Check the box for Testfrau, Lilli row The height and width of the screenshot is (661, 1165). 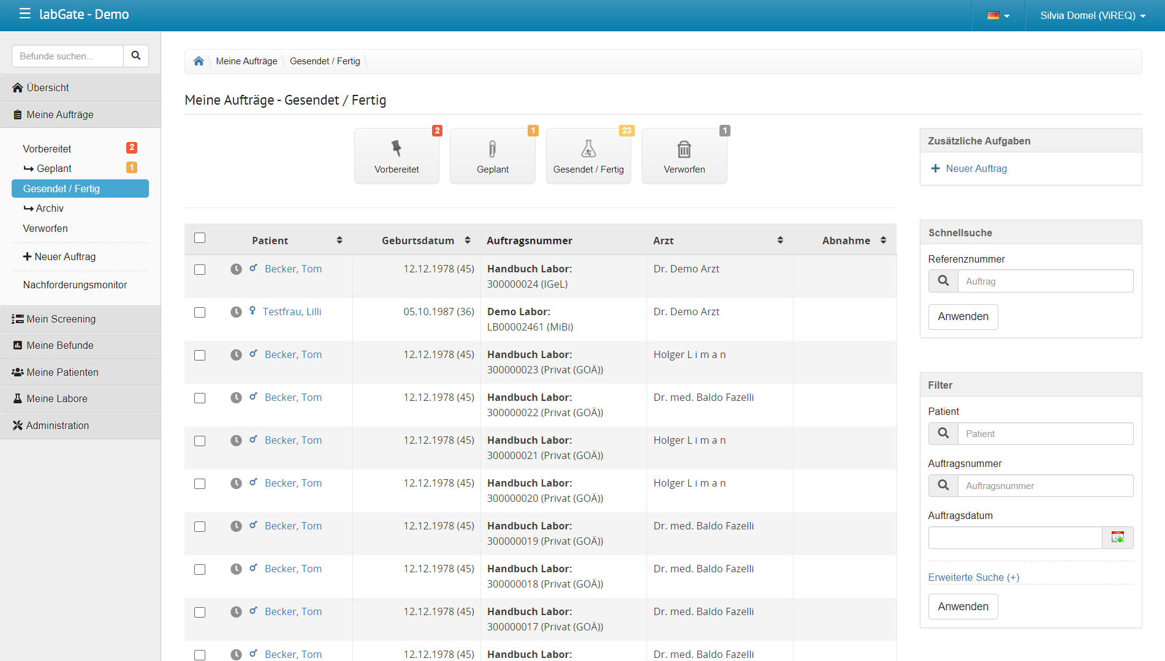point(200,313)
